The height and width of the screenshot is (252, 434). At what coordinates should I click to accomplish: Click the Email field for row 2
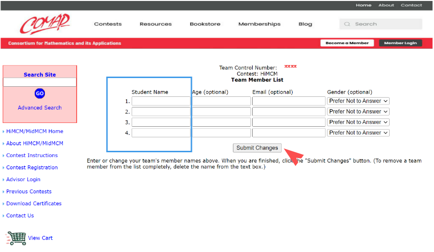click(288, 112)
